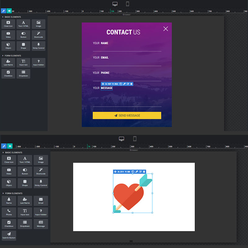The height and width of the screenshot is (248, 248).
Task: Open wrench settings in bottom editor
Action: tap(4, 146)
